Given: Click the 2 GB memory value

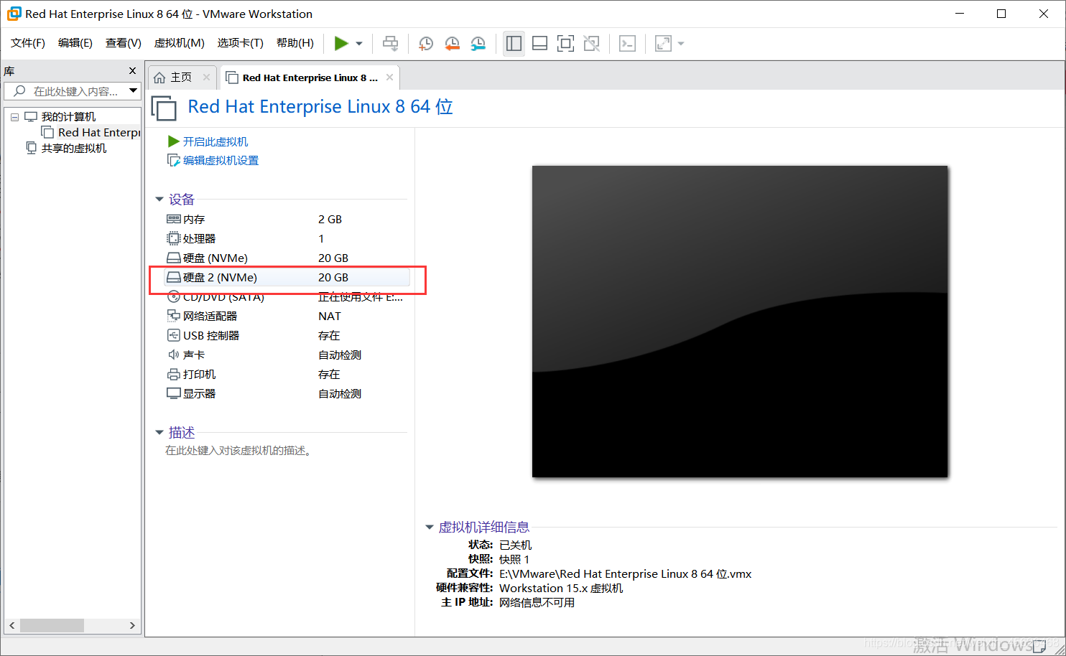Looking at the screenshot, I should (330, 219).
